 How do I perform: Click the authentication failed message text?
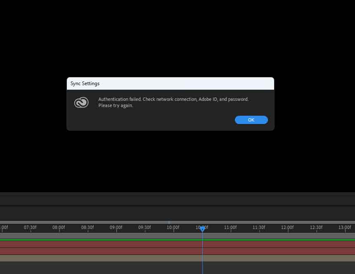click(x=173, y=102)
